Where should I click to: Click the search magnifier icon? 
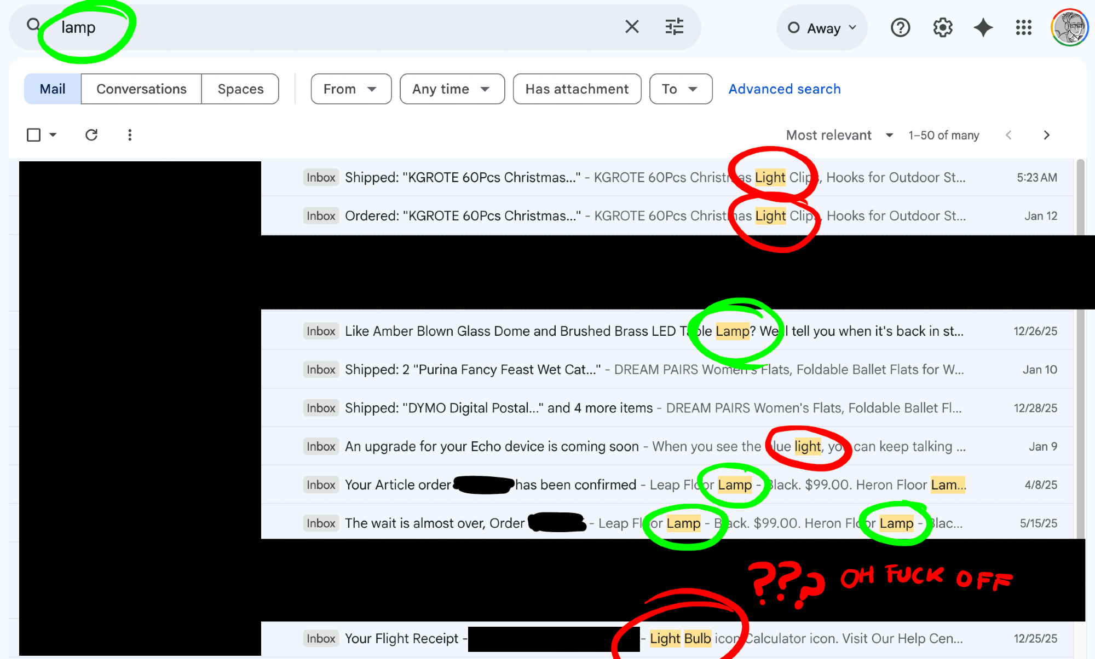[x=33, y=25]
